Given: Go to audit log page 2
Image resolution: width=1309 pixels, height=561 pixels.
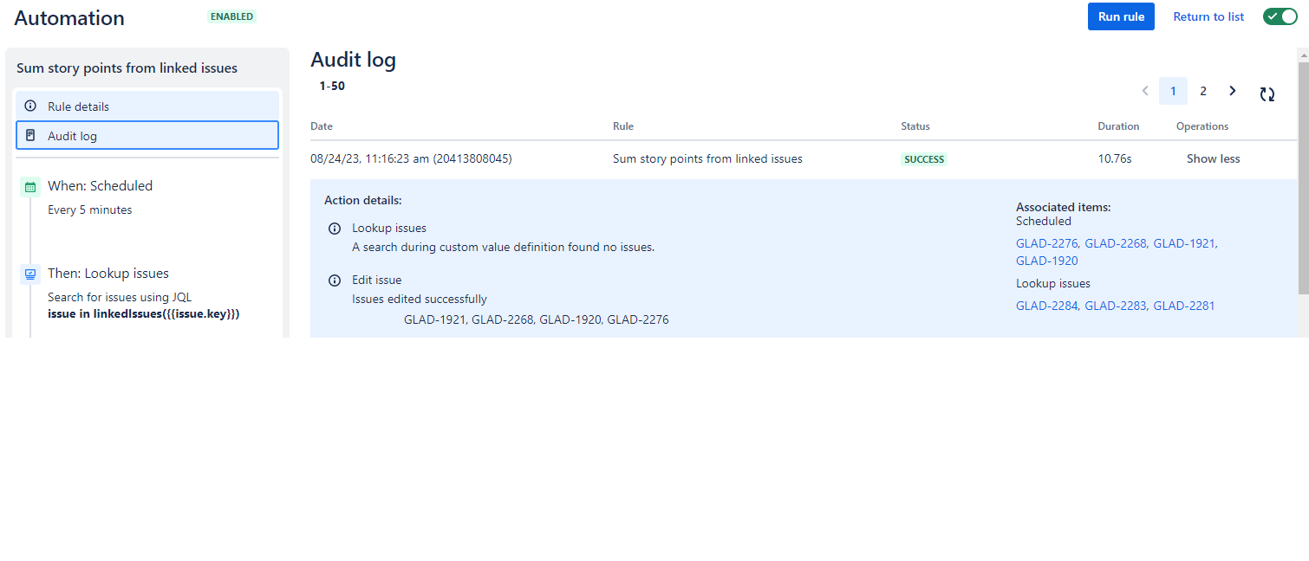Looking at the screenshot, I should [x=1203, y=91].
